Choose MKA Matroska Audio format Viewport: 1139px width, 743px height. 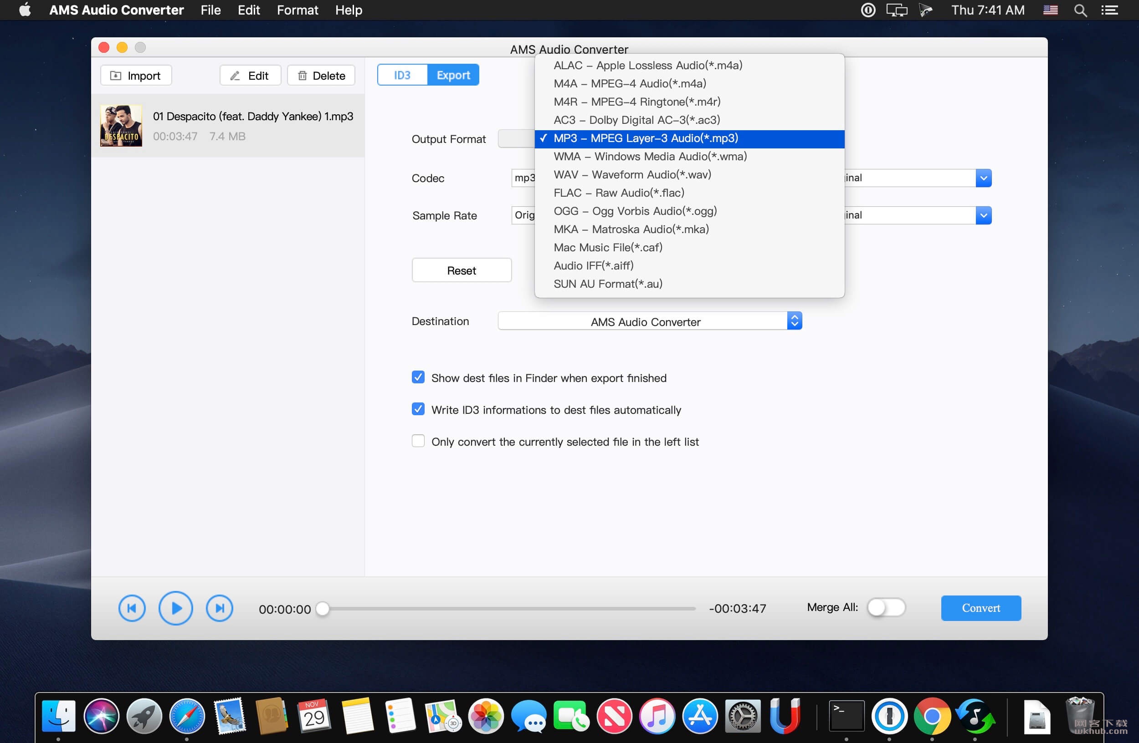point(689,229)
